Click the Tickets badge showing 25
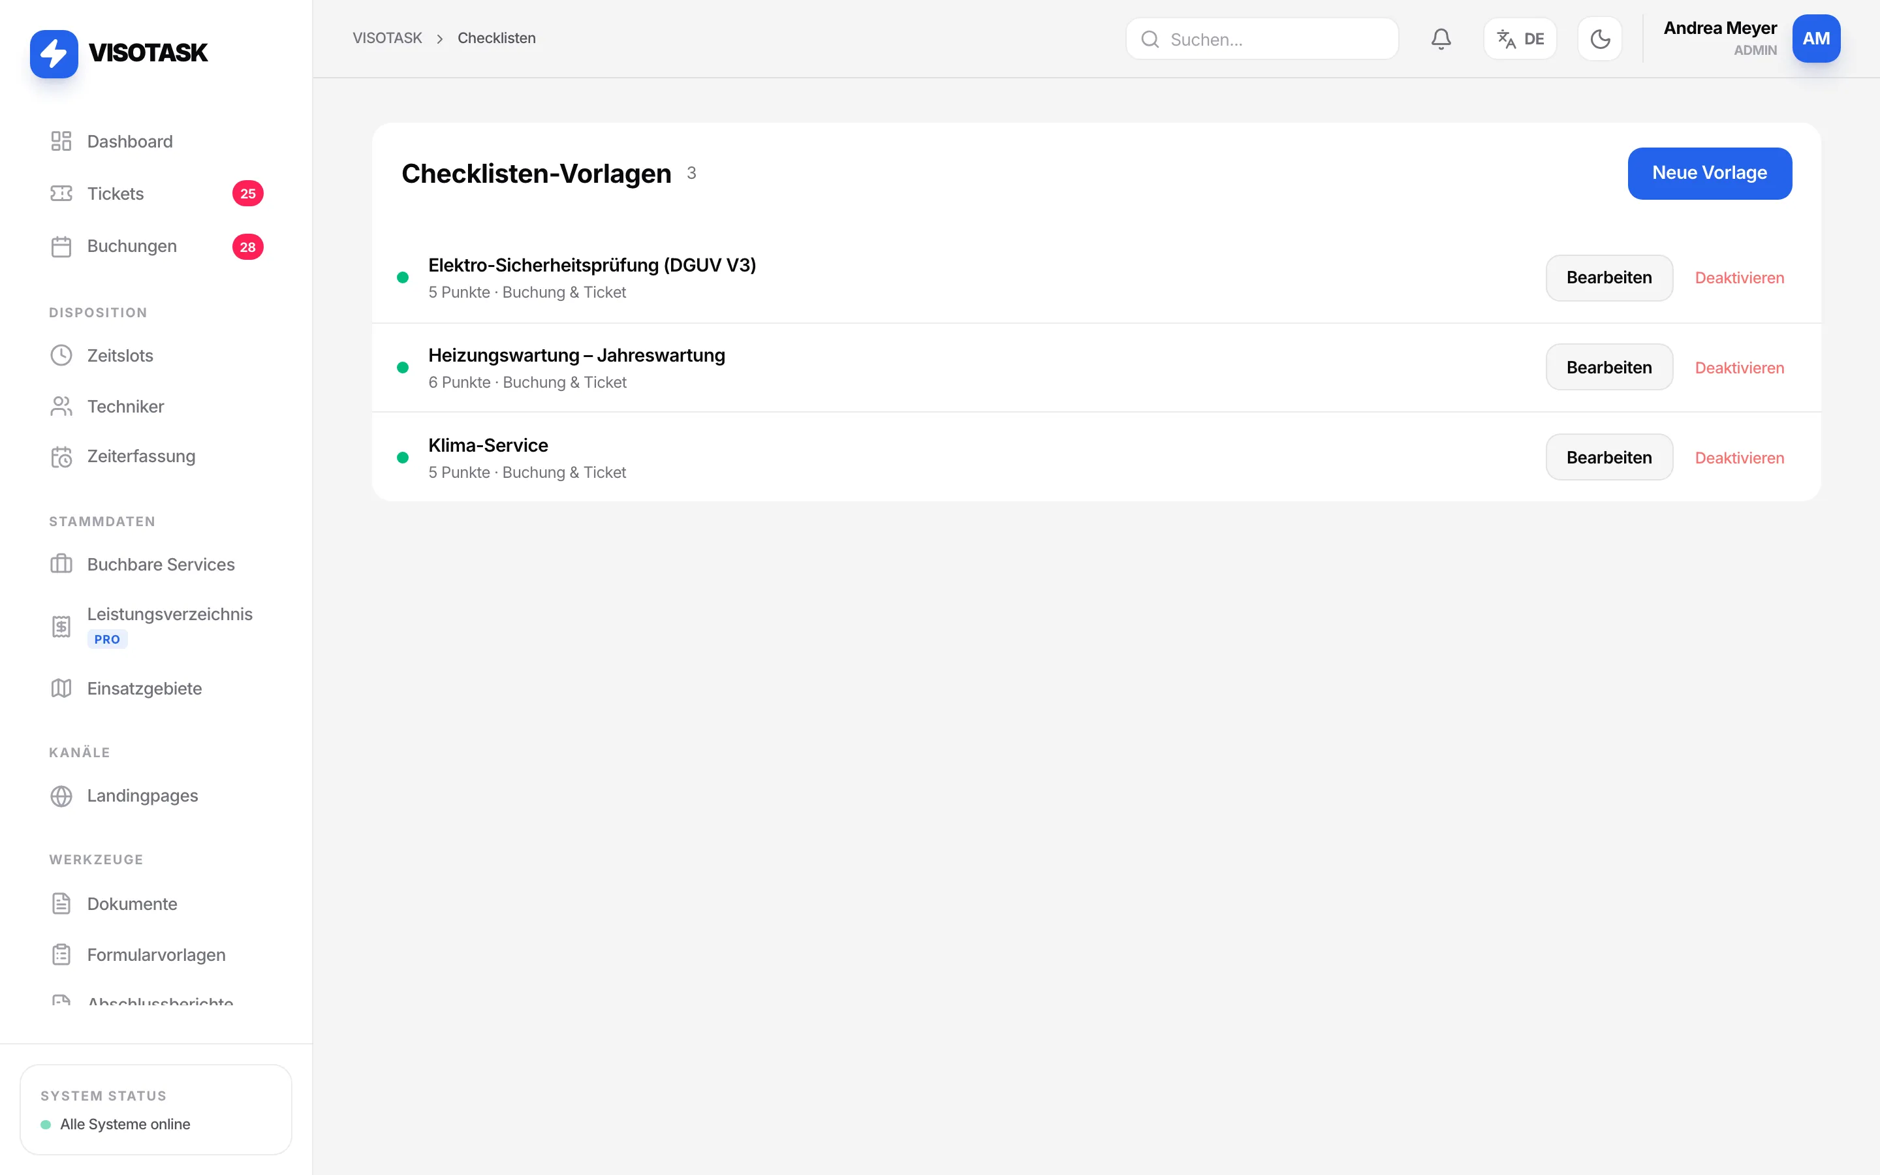The width and height of the screenshot is (1880, 1175). point(248,193)
